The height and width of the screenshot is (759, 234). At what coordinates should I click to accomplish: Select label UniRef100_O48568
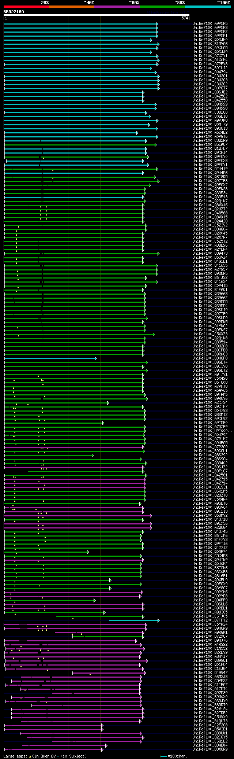(210, 213)
